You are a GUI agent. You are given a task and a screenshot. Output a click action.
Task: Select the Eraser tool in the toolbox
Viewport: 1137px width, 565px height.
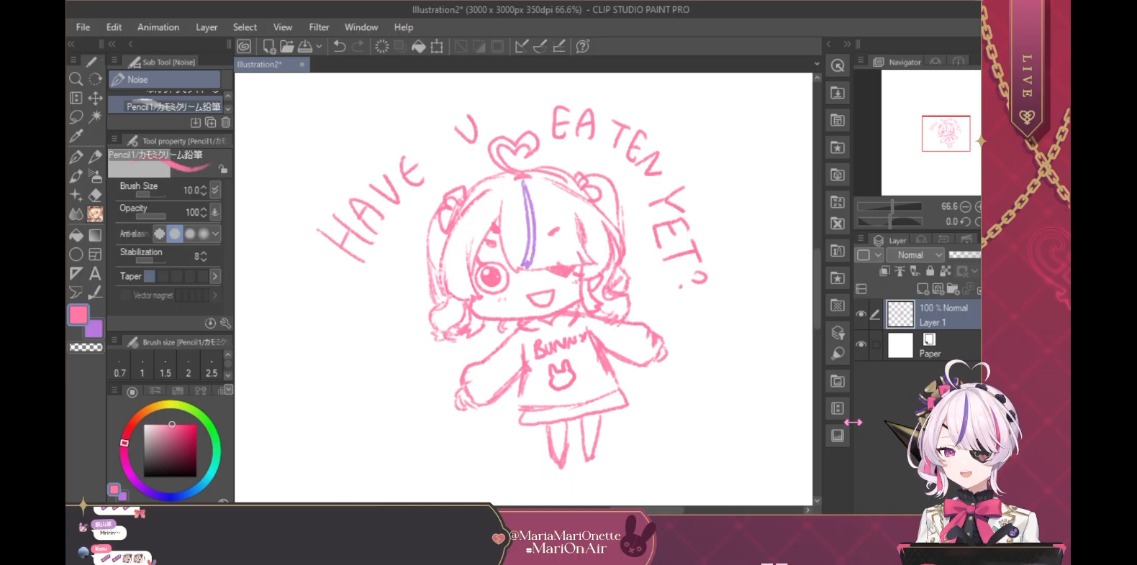95,195
